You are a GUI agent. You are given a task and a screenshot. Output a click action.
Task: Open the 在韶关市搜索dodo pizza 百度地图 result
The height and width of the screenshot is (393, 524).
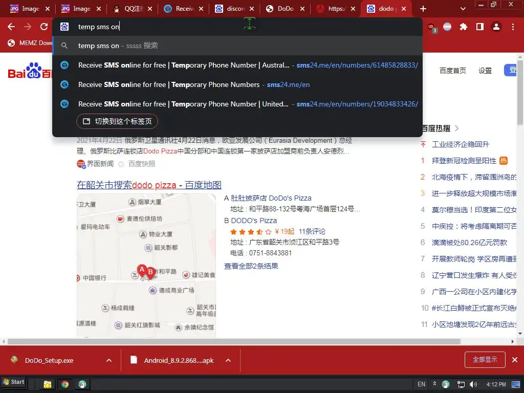point(149,185)
